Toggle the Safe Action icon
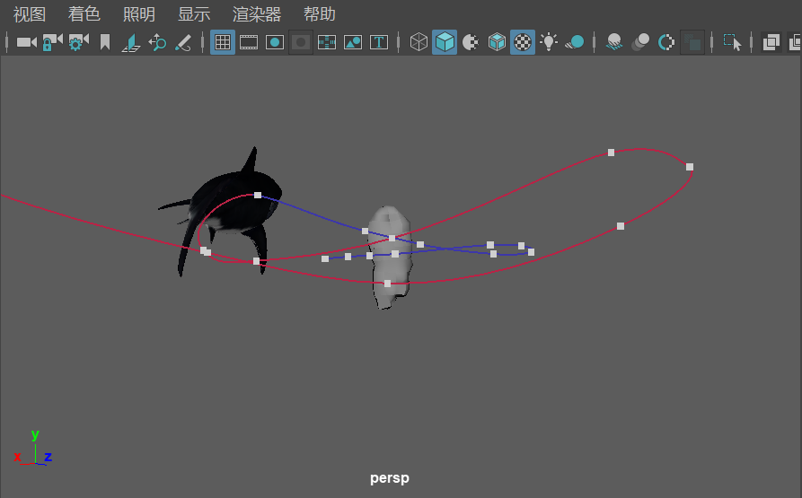Viewport: 802px width, 498px height. click(x=353, y=42)
